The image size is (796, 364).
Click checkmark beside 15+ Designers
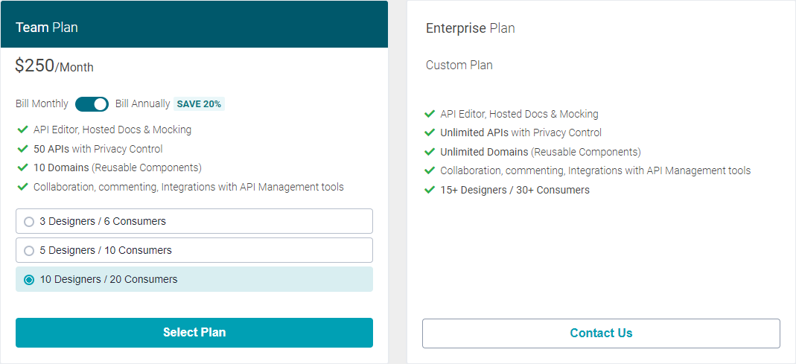pyautogui.click(x=430, y=190)
